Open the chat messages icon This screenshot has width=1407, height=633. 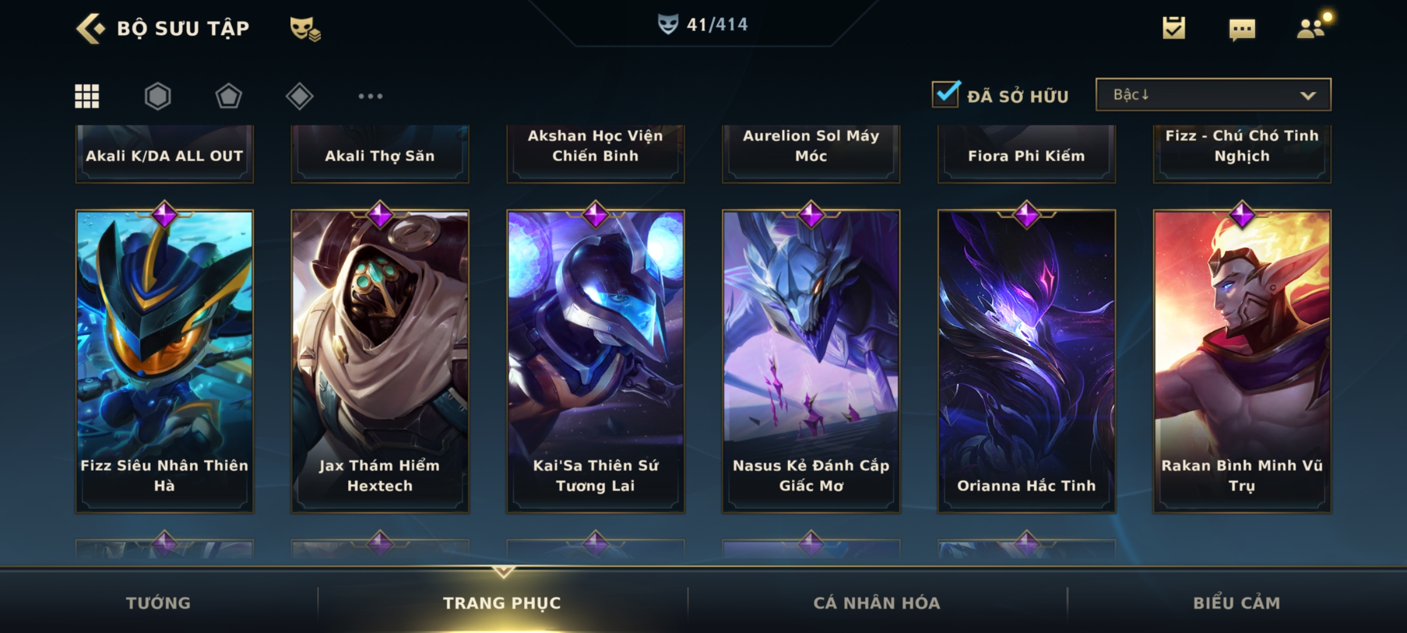(x=1242, y=29)
